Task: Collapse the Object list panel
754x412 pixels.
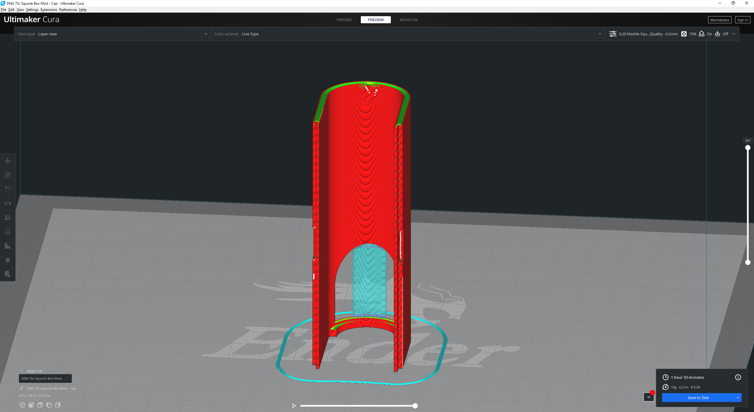Action: pyautogui.click(x=21, y=371)
